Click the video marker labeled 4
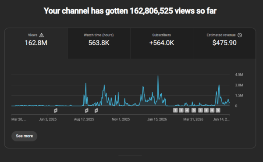This screenshot has height=162, width=263. 187,110
